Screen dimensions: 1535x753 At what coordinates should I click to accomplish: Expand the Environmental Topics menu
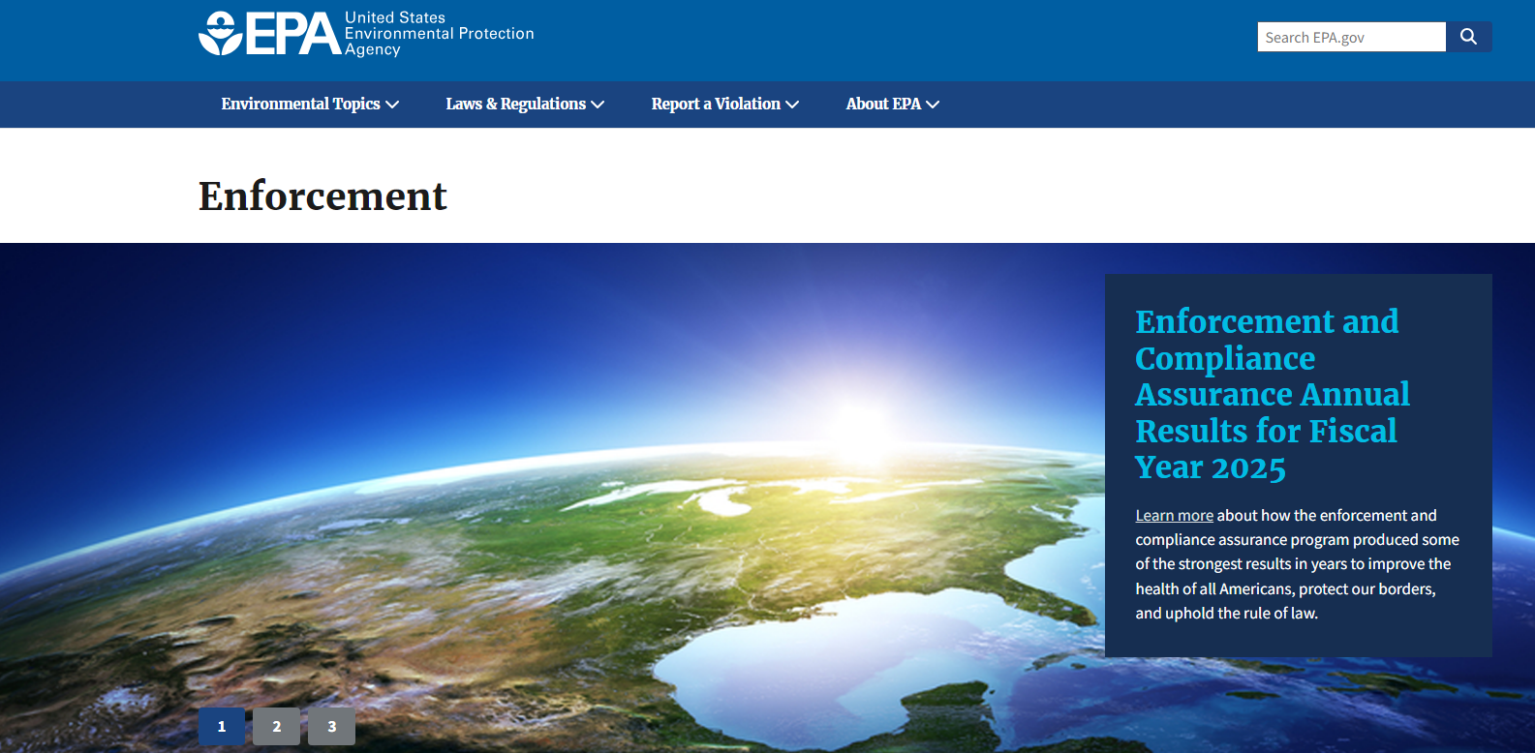coord(300,105)
